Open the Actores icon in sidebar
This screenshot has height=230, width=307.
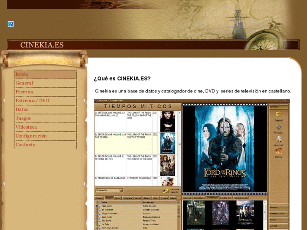point(278,151)
